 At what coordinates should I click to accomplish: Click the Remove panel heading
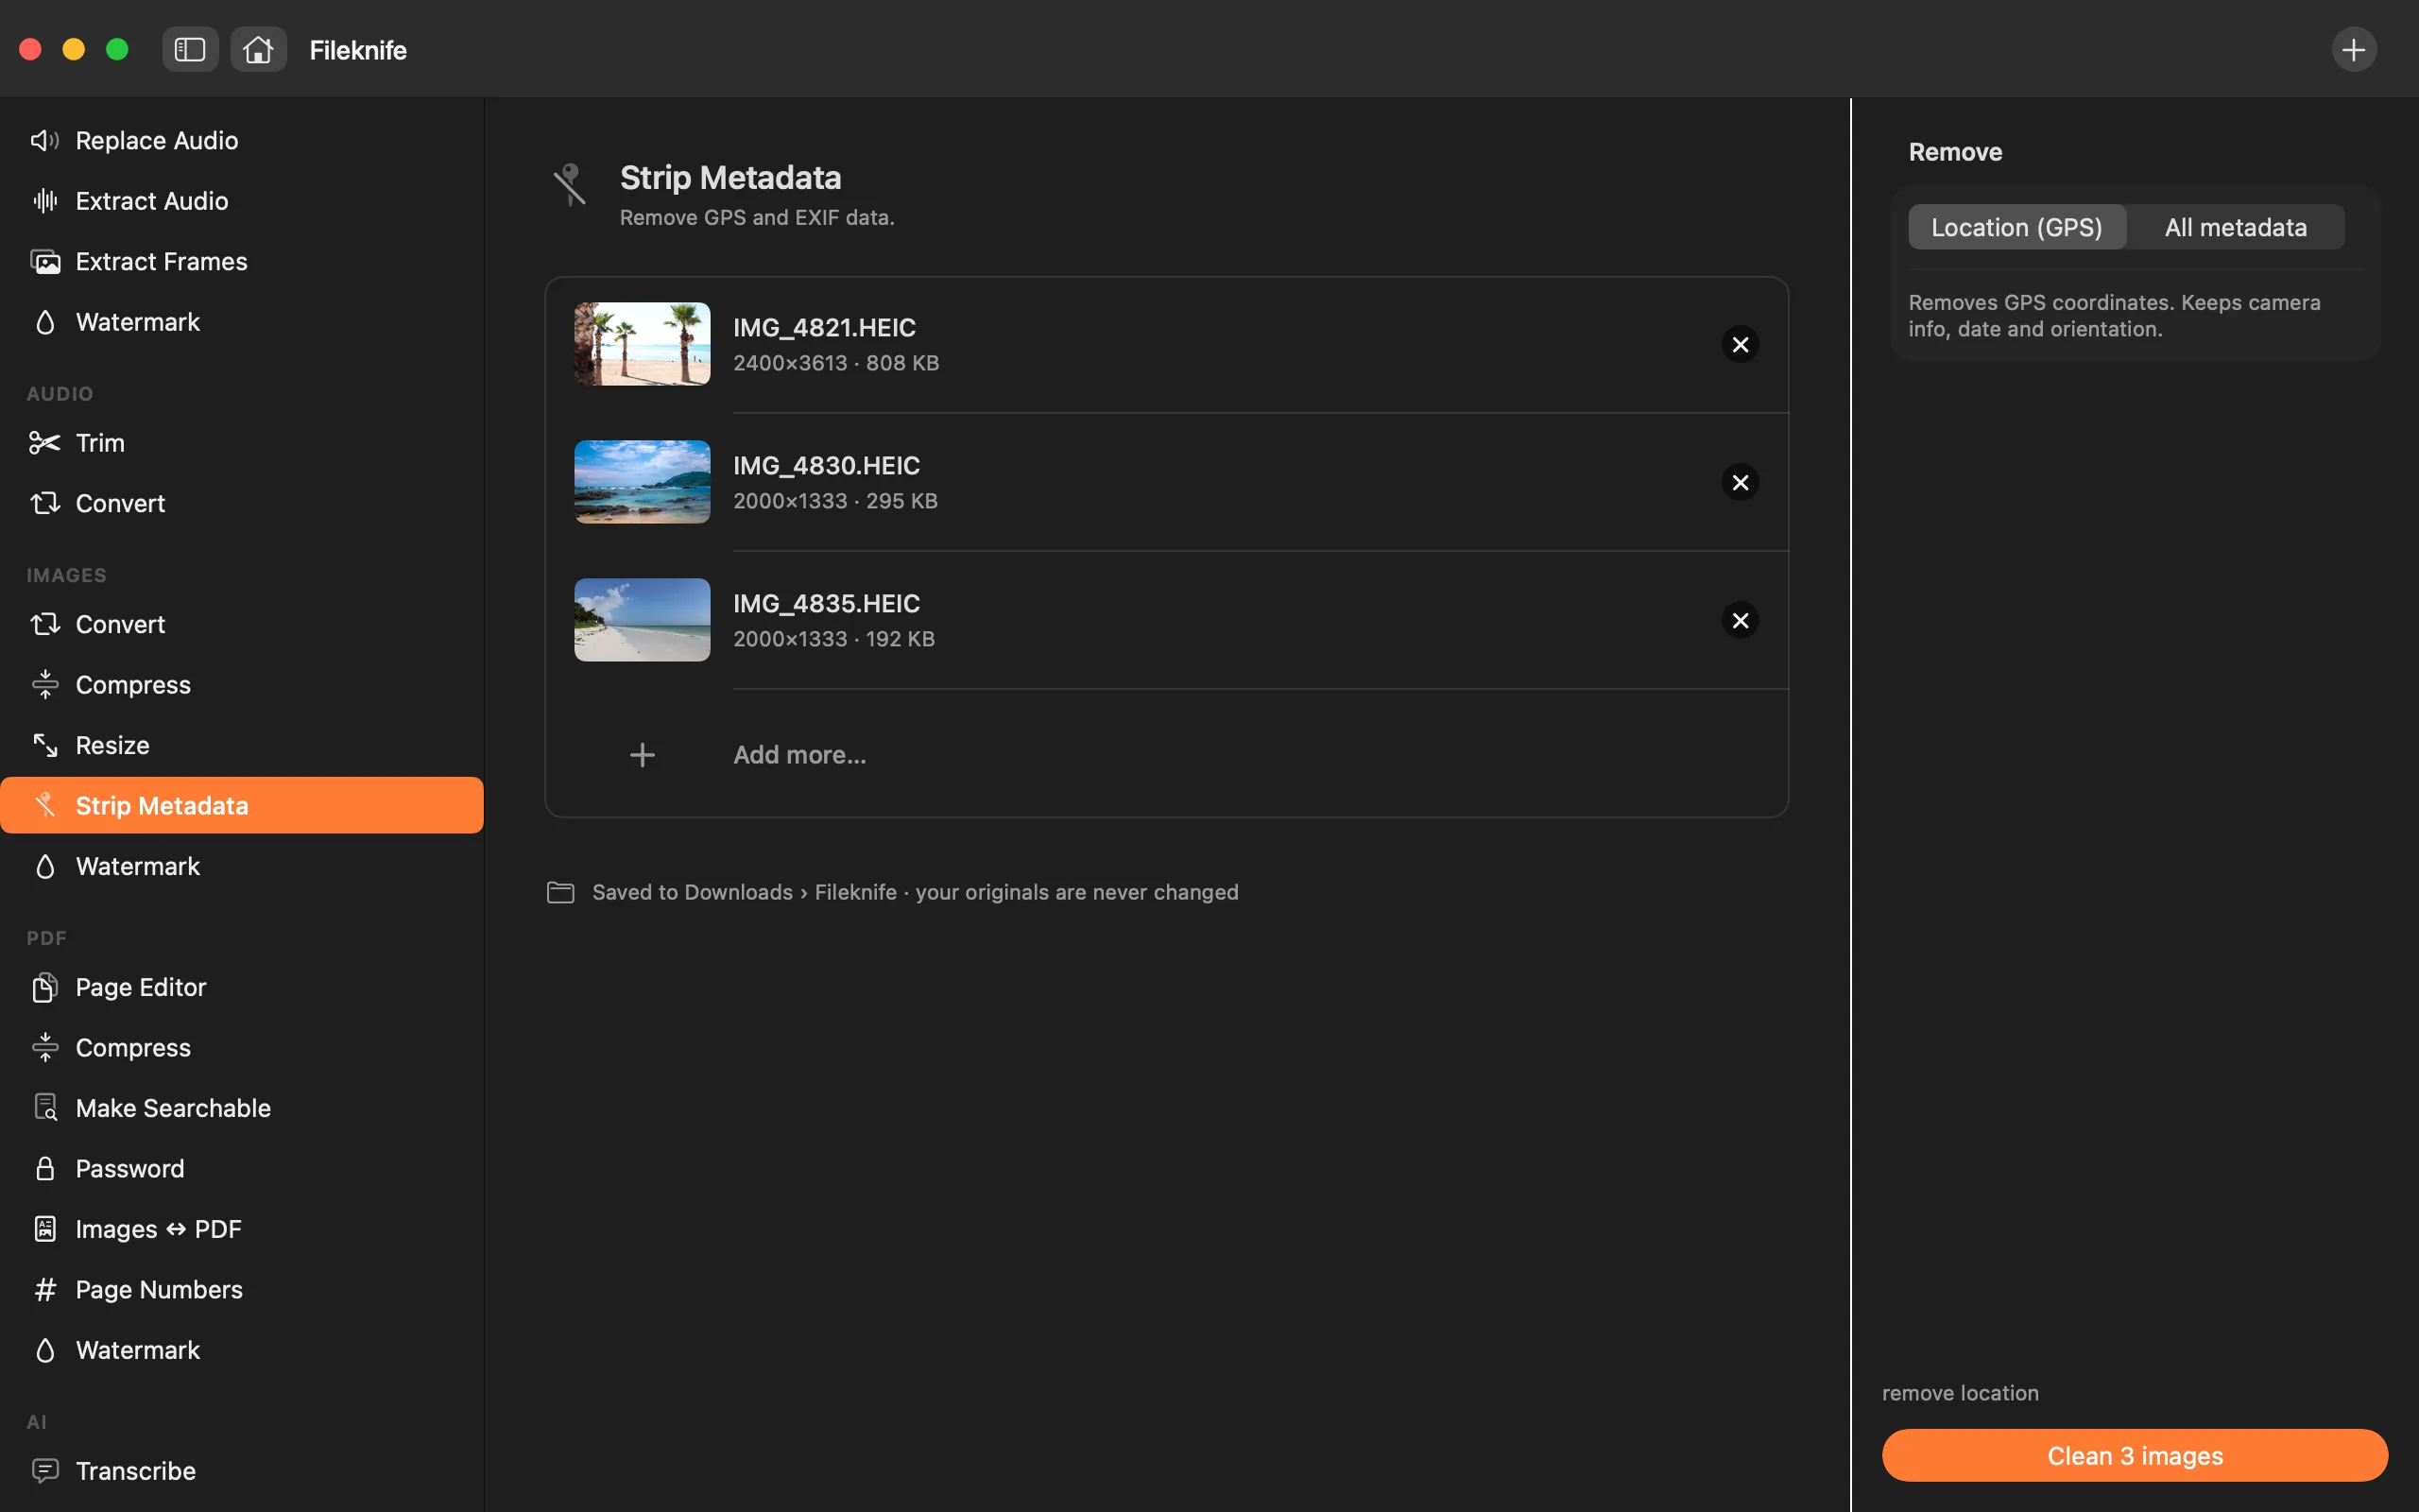[1954, 152]
